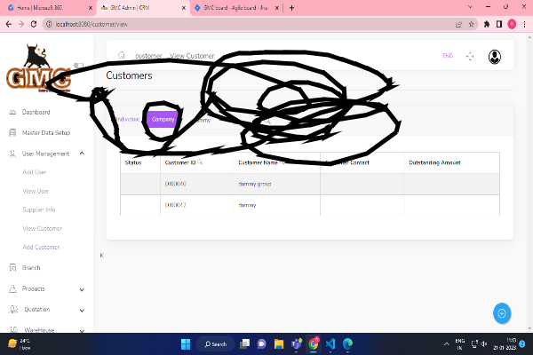
Task: Click the Master Data Setup icon
Action: coord(12,133)
